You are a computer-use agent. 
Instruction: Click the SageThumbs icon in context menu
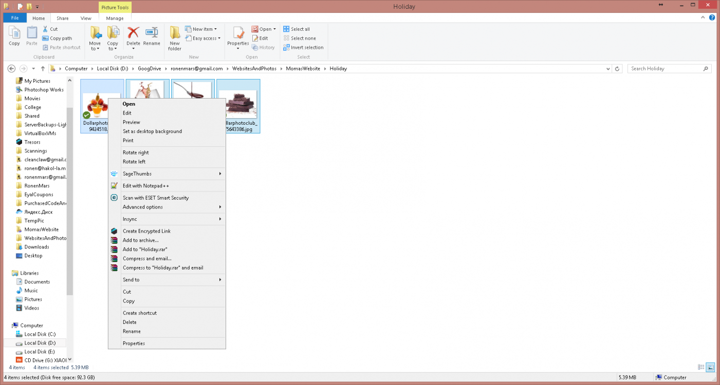click(114, 174)
